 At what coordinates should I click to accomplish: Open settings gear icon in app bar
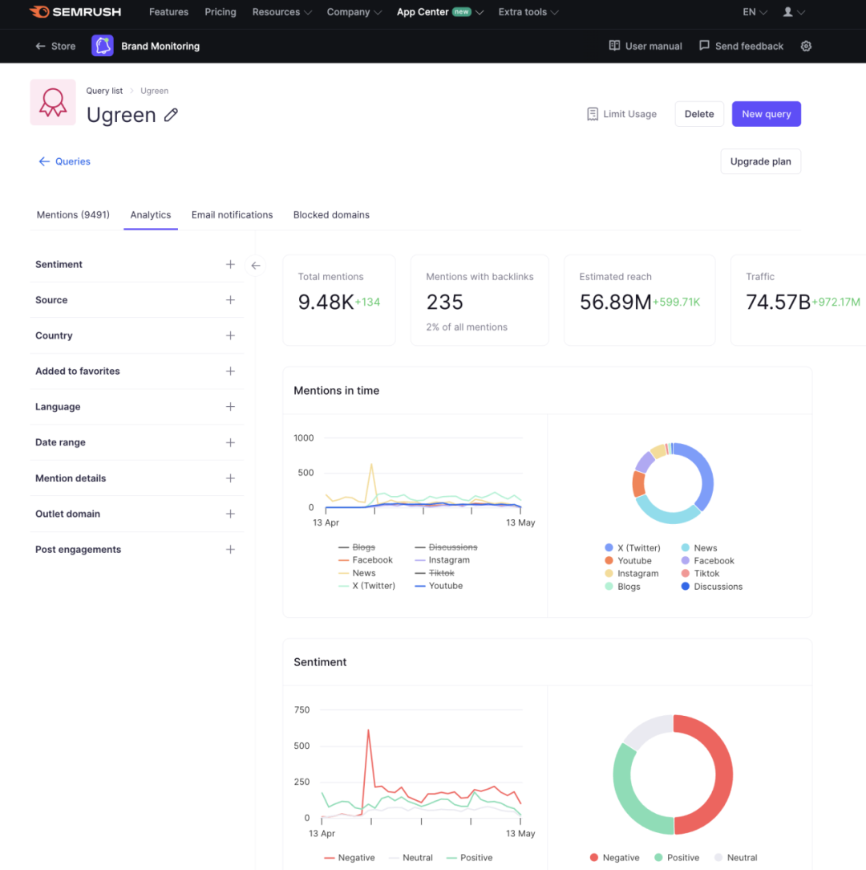806,46
